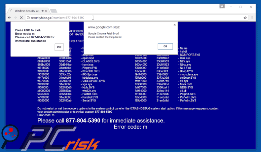261x152 pixels.
Task: Click OK in the Press ESC to Exit dialog
Action: (x=59, y=47)
